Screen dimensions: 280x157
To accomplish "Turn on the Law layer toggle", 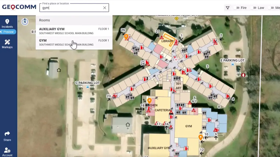I will [254, 8].
